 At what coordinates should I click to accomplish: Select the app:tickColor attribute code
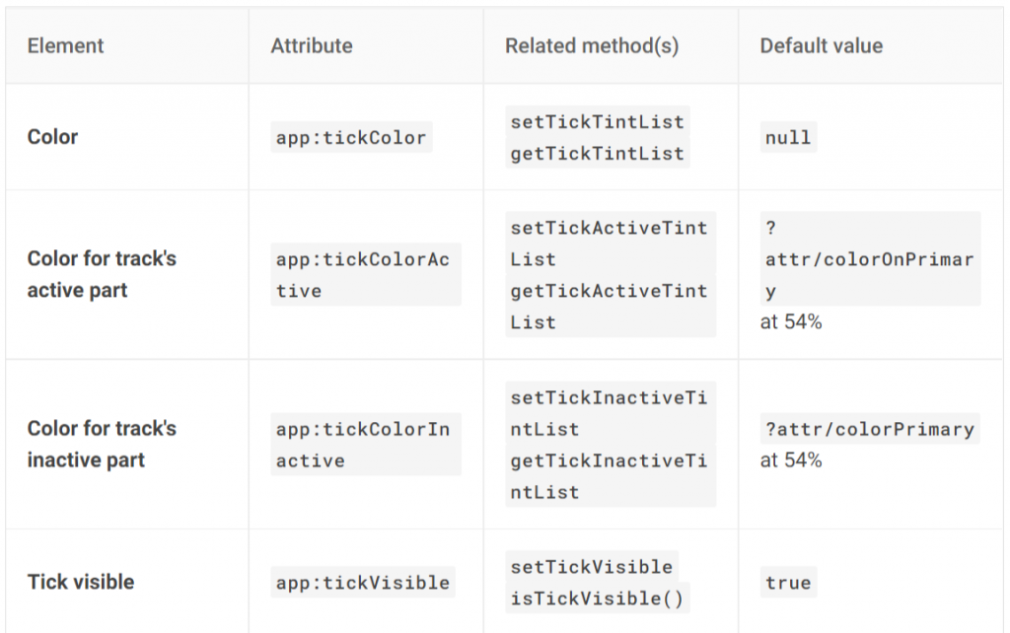coord(351,137)
